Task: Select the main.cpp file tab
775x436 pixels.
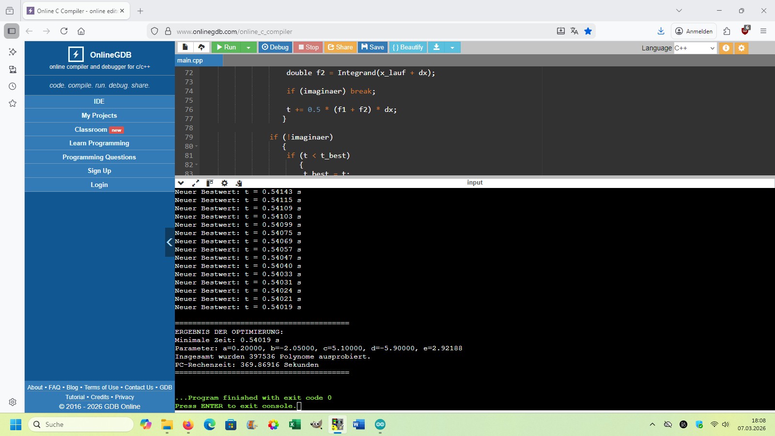Action: coord(190,61)
